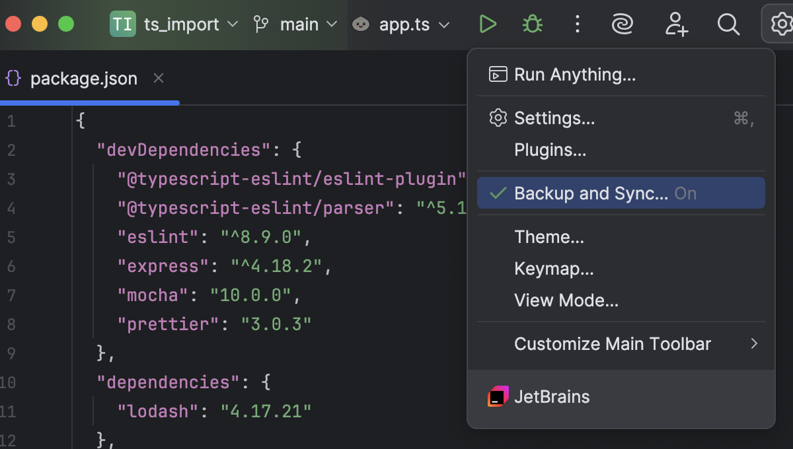
Task: Click the "prettier" key on line 8
Action: 169,324
